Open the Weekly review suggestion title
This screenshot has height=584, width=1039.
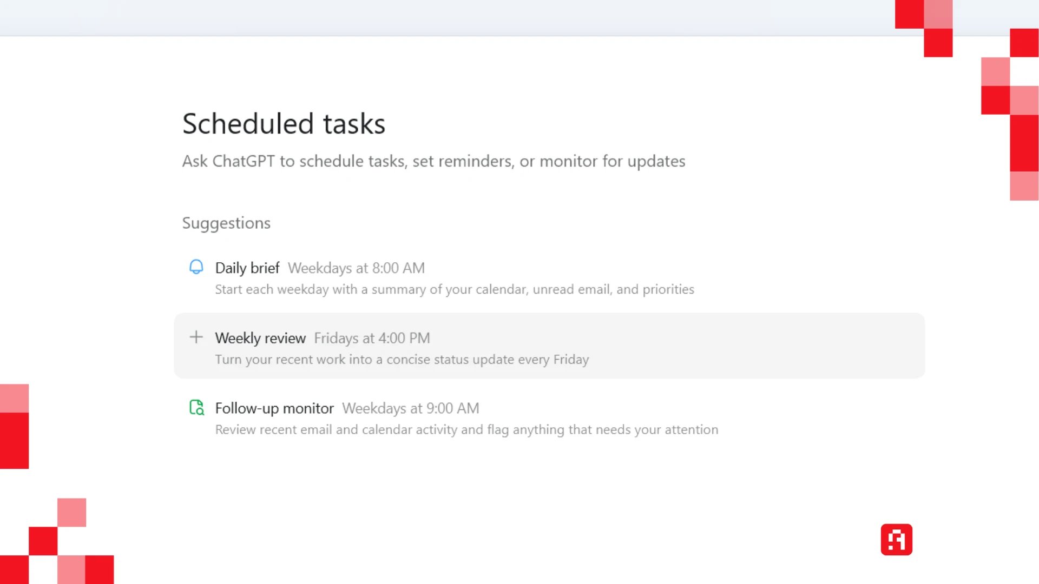260,338
